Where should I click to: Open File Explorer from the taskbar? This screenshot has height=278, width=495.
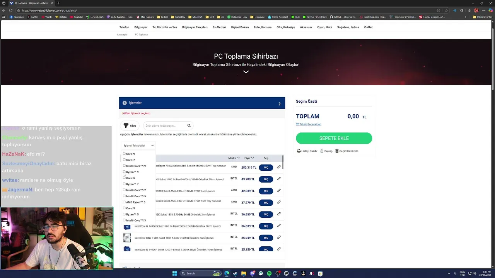tap(244, 273)
